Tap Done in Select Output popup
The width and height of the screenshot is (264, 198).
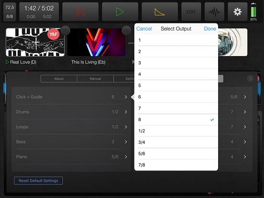click(210, 29)
